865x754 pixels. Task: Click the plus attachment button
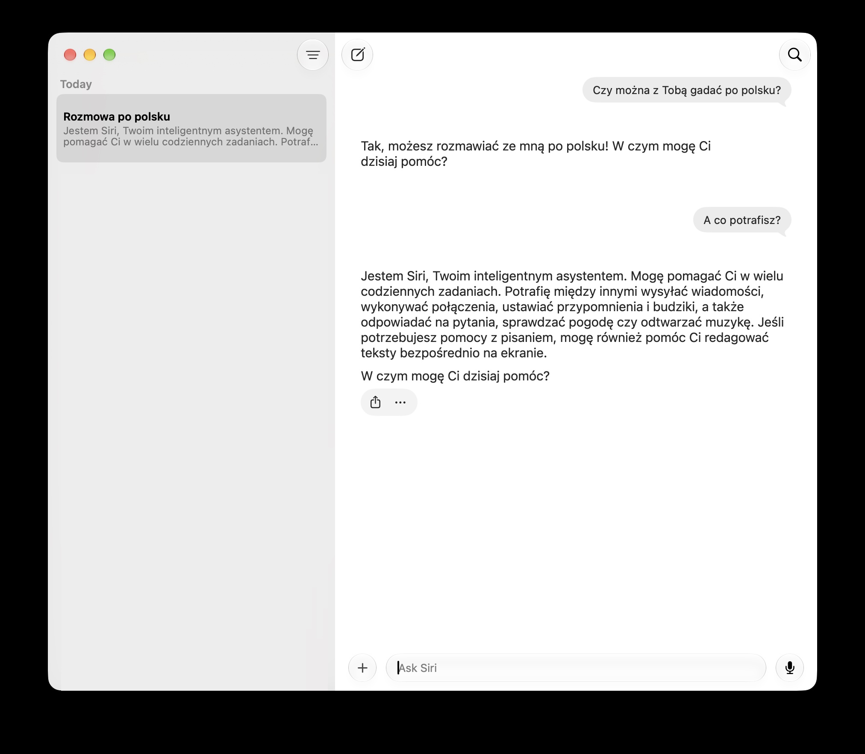362,668
